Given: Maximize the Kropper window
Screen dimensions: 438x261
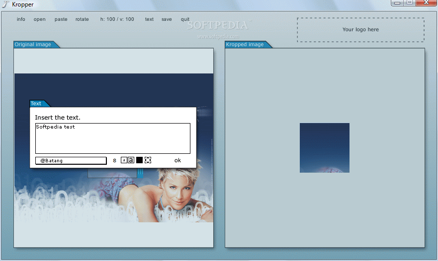Looking at the screenshot, I should pos(410,3).
